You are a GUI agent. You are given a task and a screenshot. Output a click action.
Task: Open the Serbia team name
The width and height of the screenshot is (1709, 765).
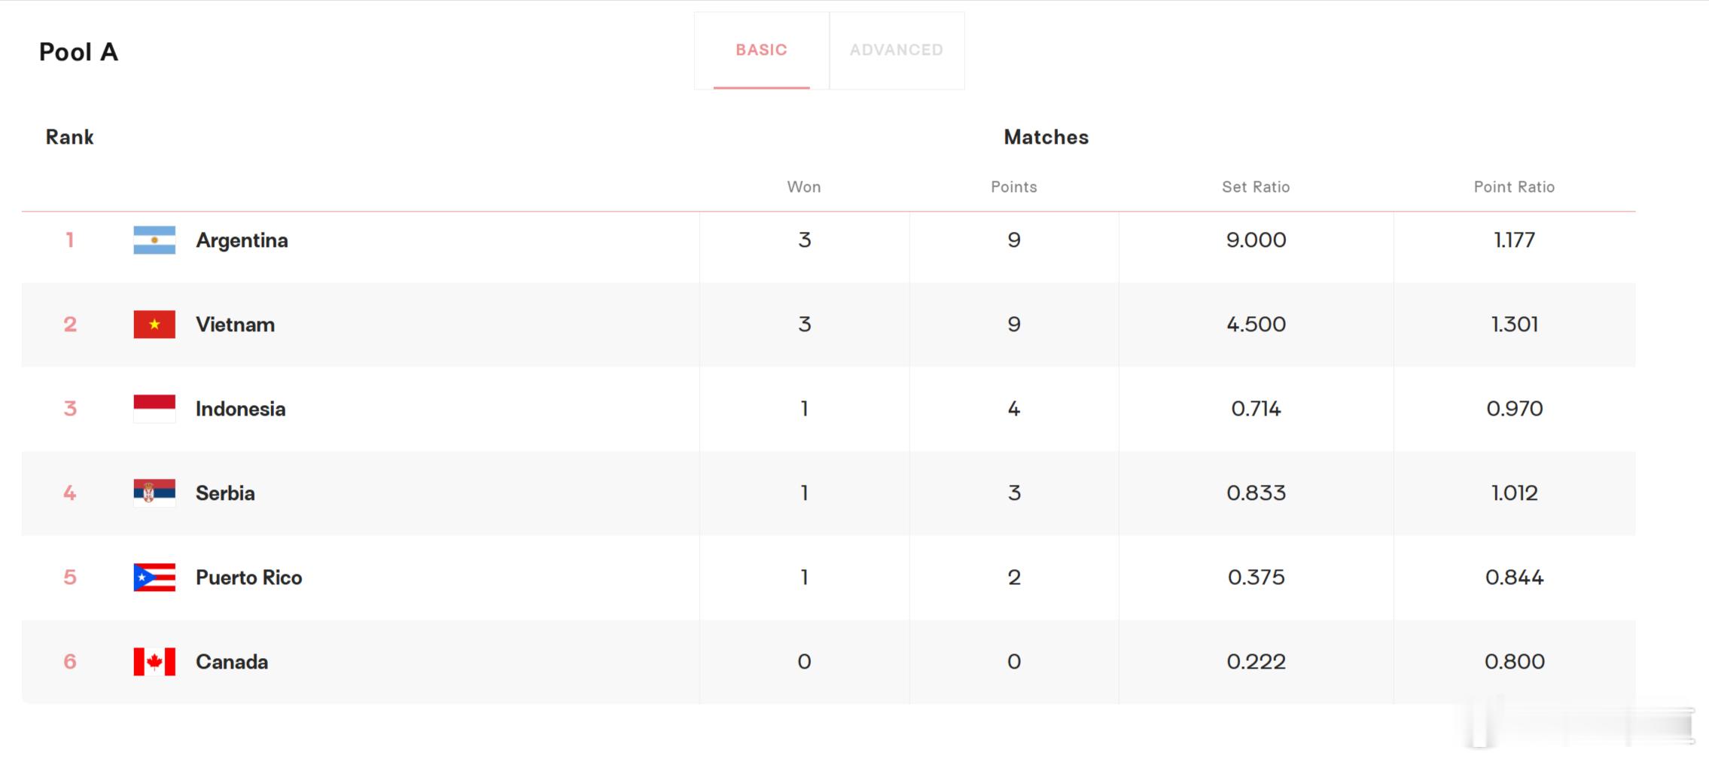[x=225, y=493]
